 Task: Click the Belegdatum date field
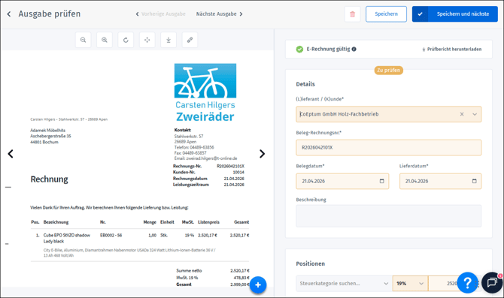342,181
